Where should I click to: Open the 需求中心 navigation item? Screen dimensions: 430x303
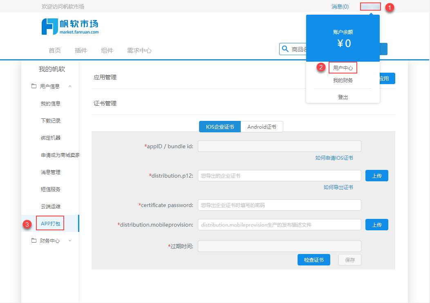(x=139, y=50)
